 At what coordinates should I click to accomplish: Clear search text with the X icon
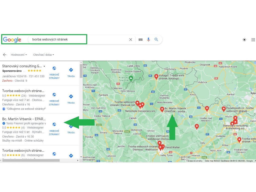click(130, 39)
